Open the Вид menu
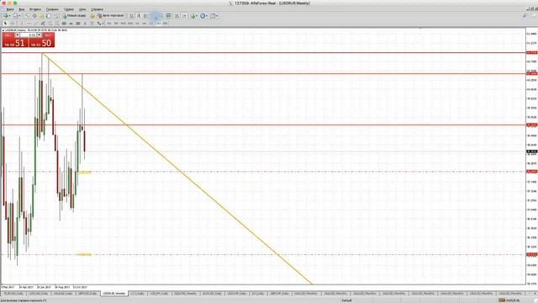 click(22, 9)
